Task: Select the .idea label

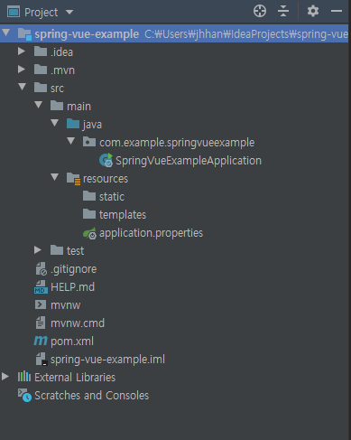Action: [61, 52]
